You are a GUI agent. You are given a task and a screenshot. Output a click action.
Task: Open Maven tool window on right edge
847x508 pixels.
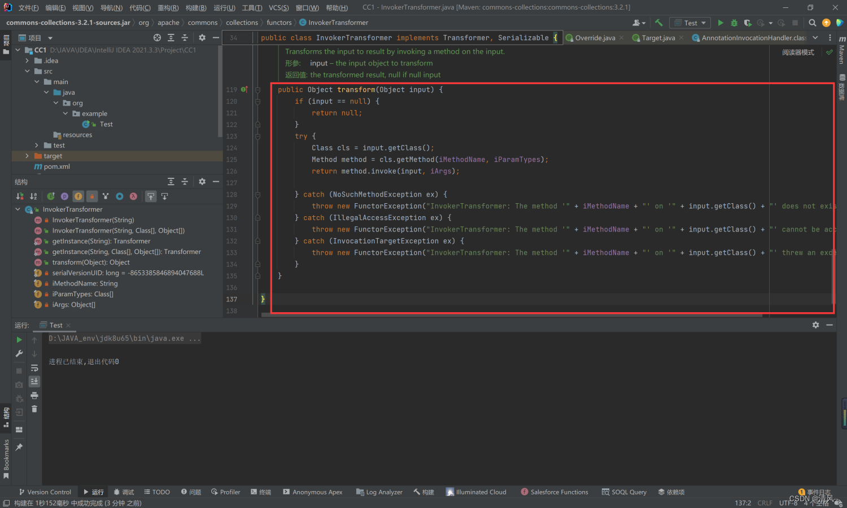841,50
